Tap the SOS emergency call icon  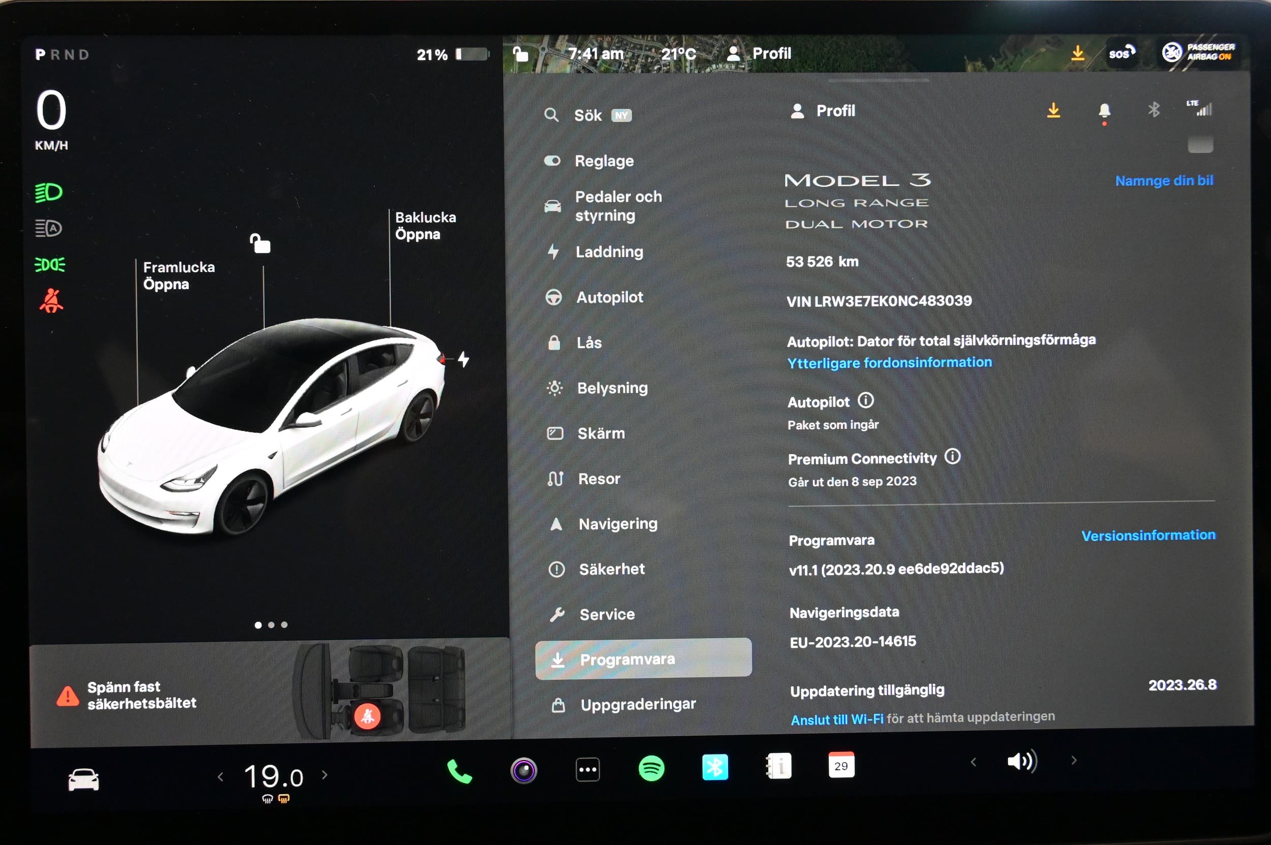tap(1122, 53)
